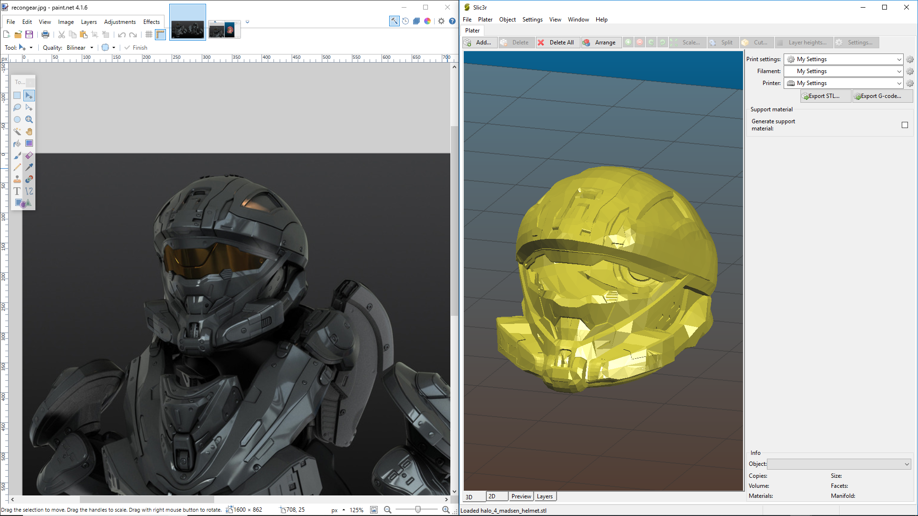Open the Printer settings dropdown

[x=843, y=83]
